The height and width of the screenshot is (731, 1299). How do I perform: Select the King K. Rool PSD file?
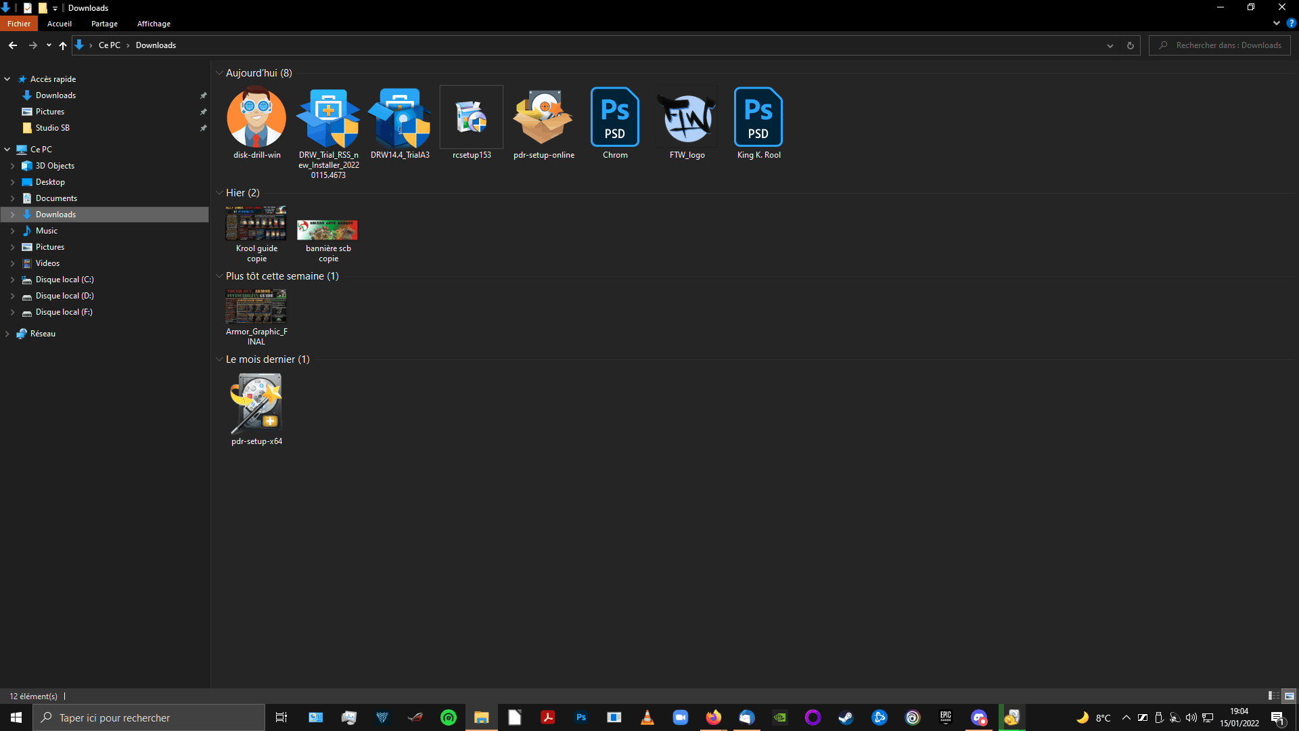(x=758, y=118)
